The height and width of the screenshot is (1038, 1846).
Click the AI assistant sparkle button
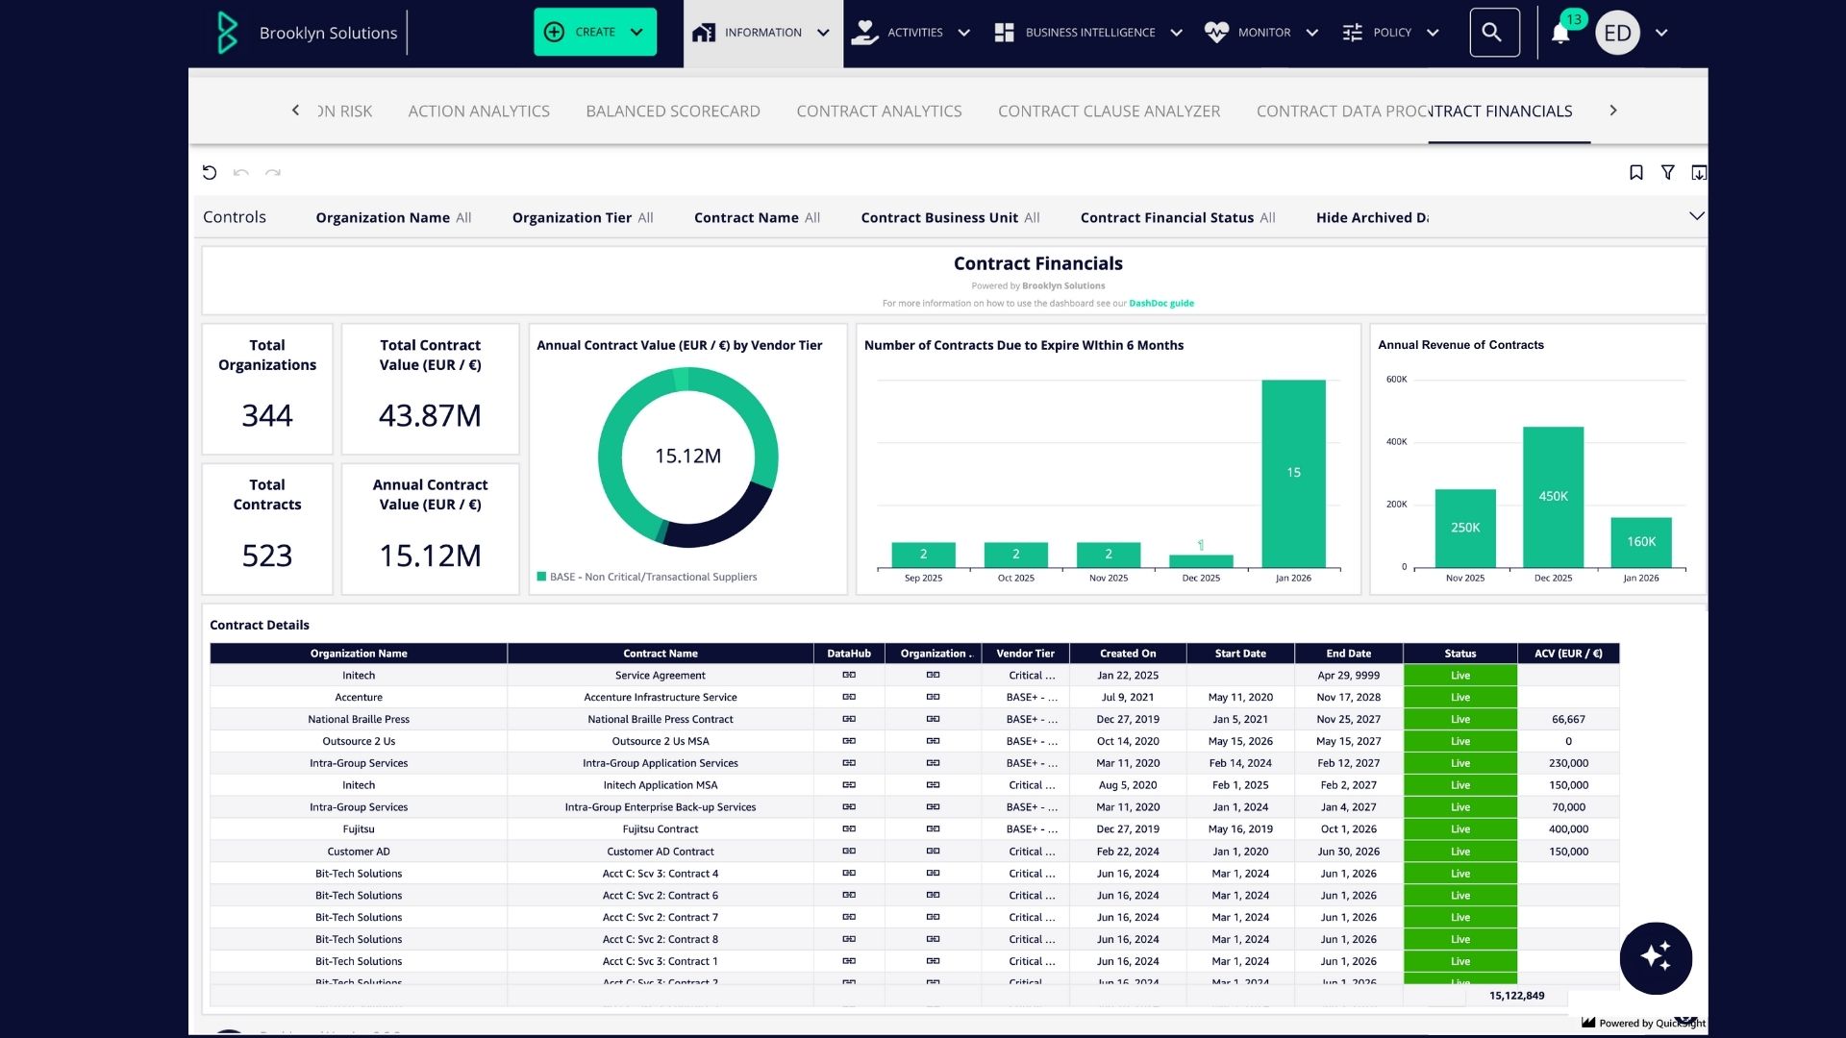1657,958
